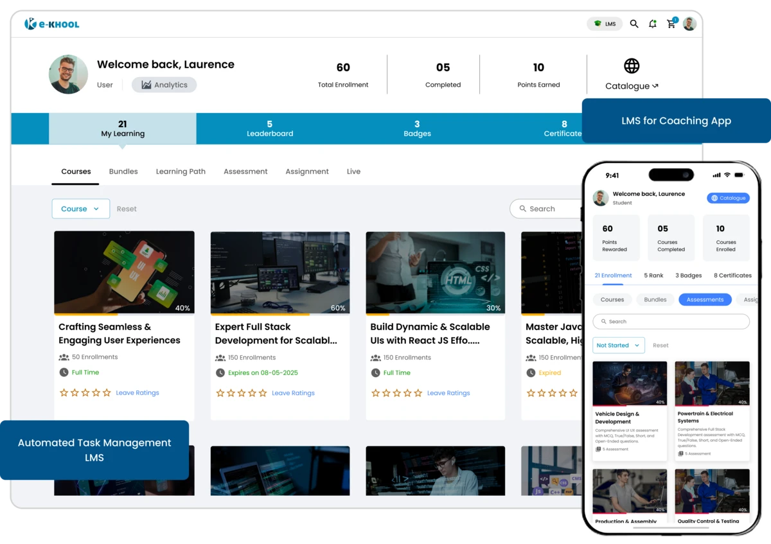The height and width of the screenshot is (544, 771).
Task: Toggle the Courses filter pill on mobile
Action: pos(612,299)
